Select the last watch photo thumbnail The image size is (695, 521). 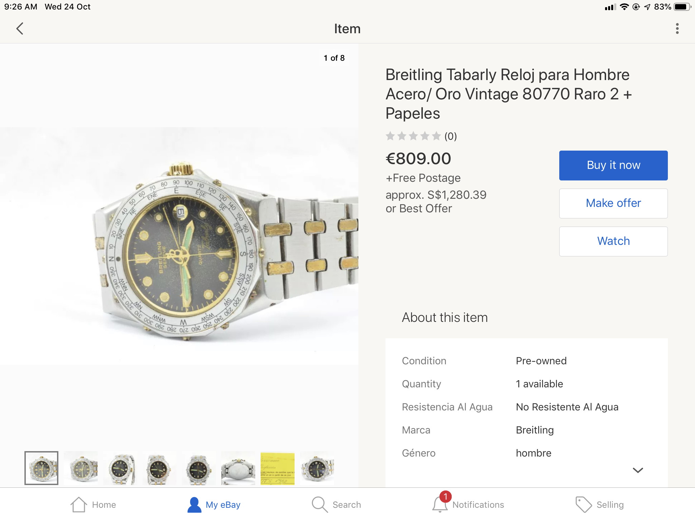tap(317, 468)
